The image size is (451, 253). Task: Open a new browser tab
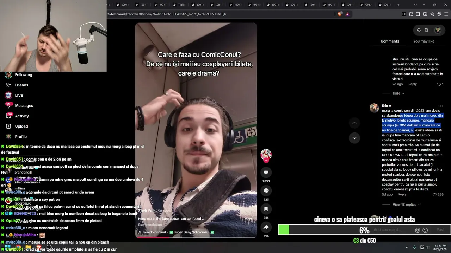click(x=398, y=5)
